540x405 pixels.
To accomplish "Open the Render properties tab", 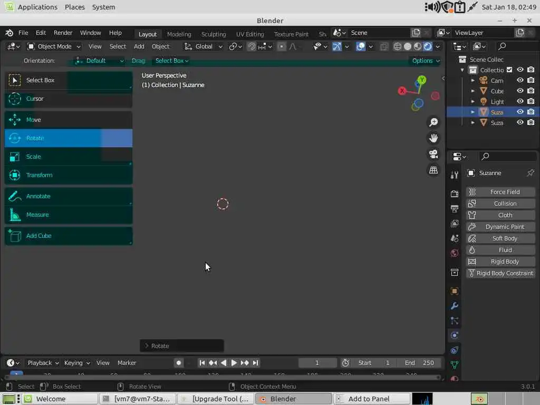I will [455, 194].
